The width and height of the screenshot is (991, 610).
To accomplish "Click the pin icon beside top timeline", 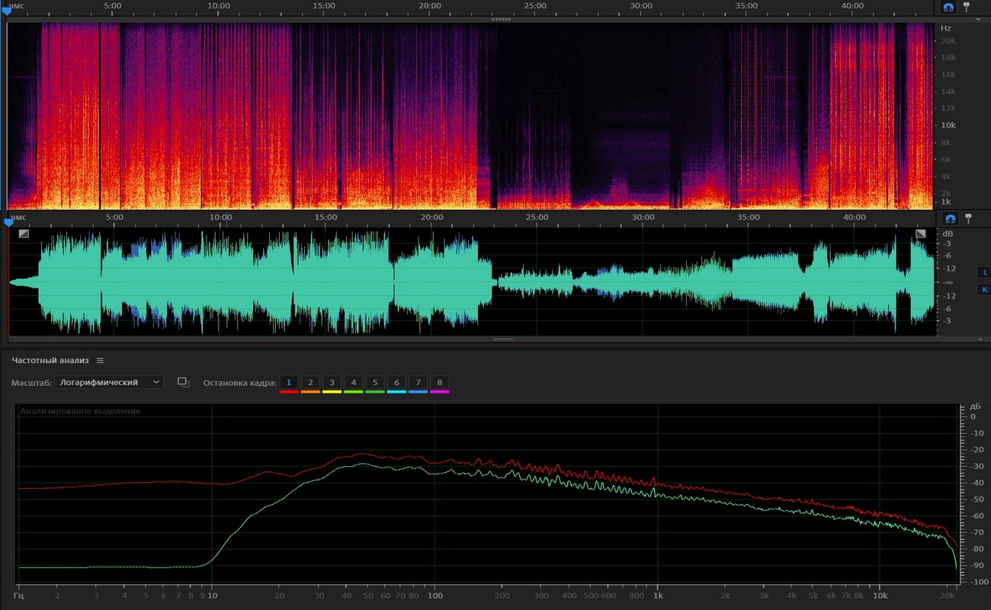I will [967, 7].
